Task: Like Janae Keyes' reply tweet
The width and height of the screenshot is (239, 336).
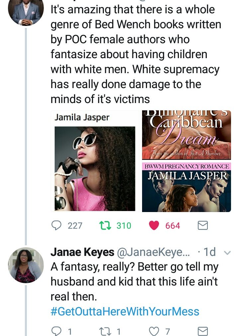Action: coord(154,331)
